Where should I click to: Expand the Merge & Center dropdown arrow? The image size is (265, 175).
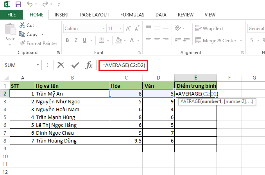tap(241, 40)
